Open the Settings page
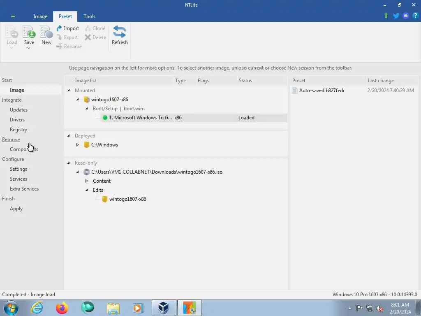The width and height of the screenshot is (421, 316). coord(18,169)
